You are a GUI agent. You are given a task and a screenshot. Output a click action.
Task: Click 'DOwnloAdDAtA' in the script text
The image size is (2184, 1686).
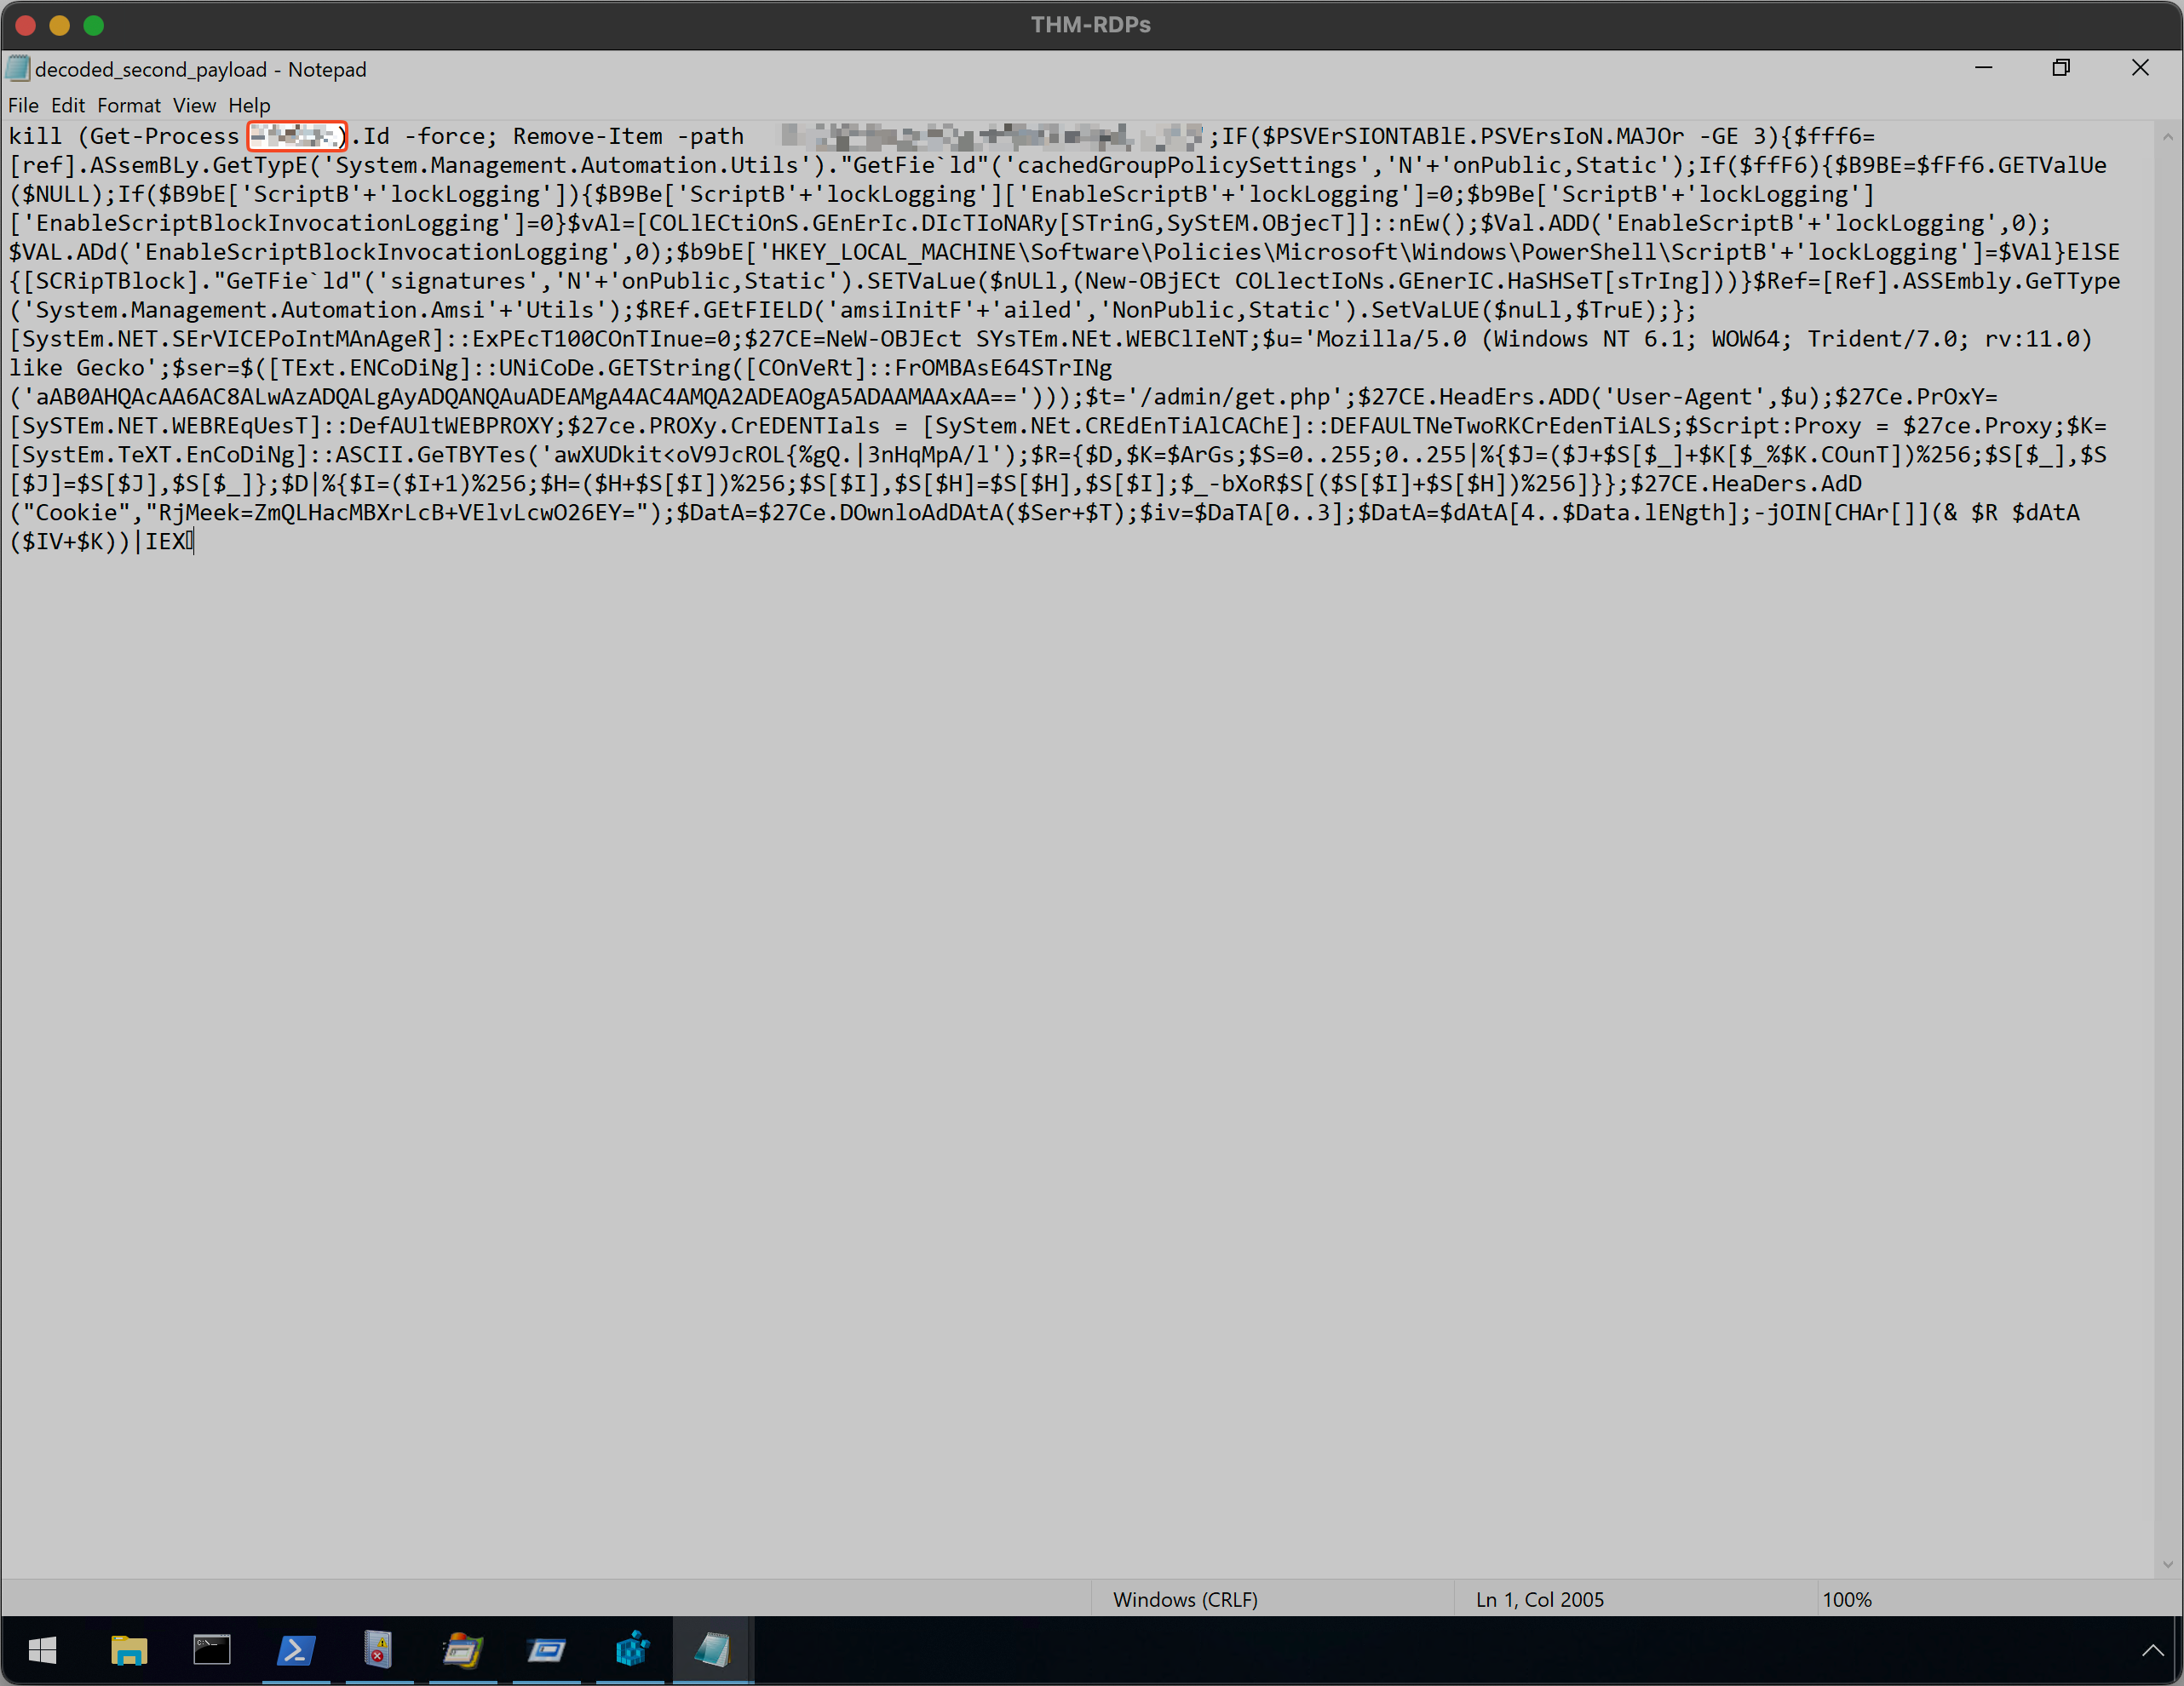point(921,513)
